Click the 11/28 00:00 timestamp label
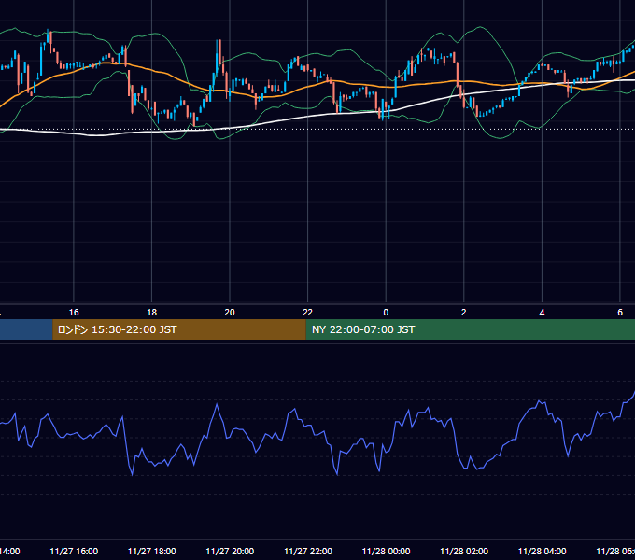This screenshot has height=560, width=635. click(386, 551)
